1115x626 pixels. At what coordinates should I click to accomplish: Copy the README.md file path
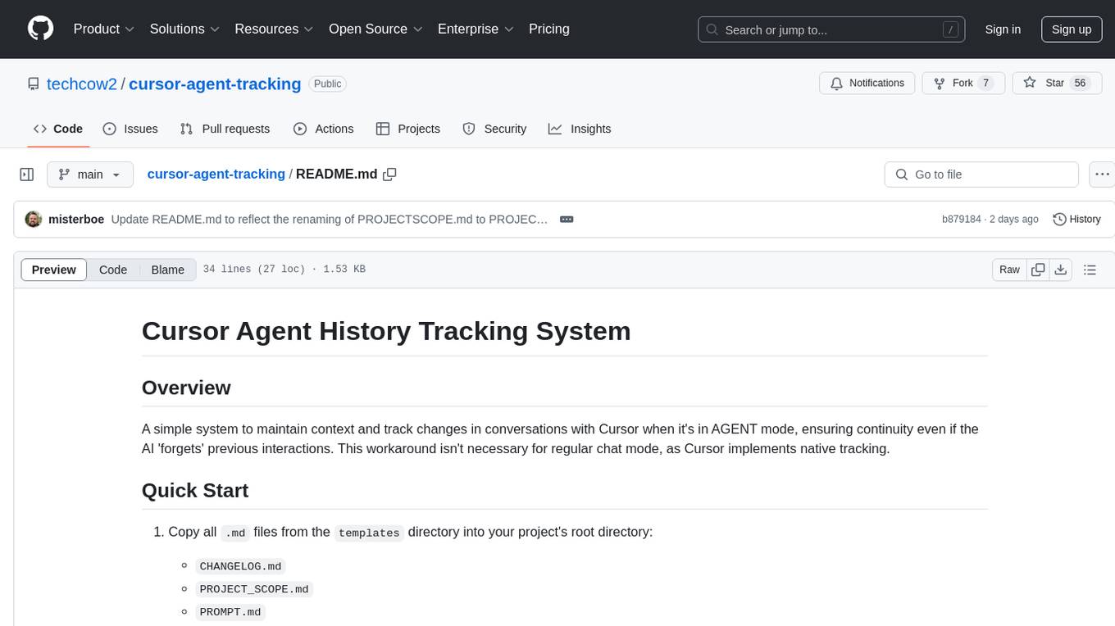tap(390, 175)
